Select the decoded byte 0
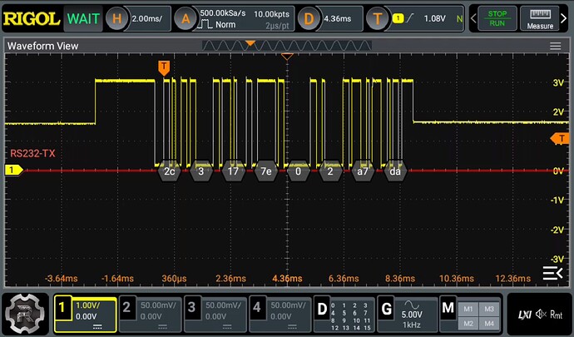Image resolution: width=574 pixels, height=337 pixels. point(298,171)
